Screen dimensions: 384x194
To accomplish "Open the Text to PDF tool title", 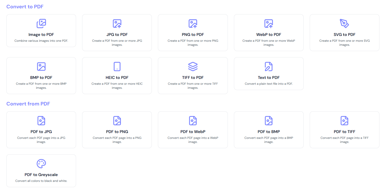I will click(x=269, y=78).
